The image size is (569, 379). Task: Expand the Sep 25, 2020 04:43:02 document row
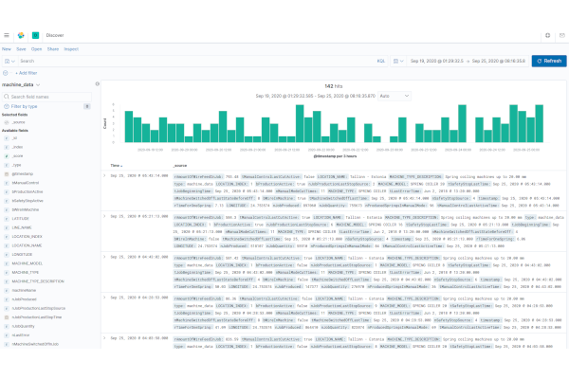(x=104, y=257)
